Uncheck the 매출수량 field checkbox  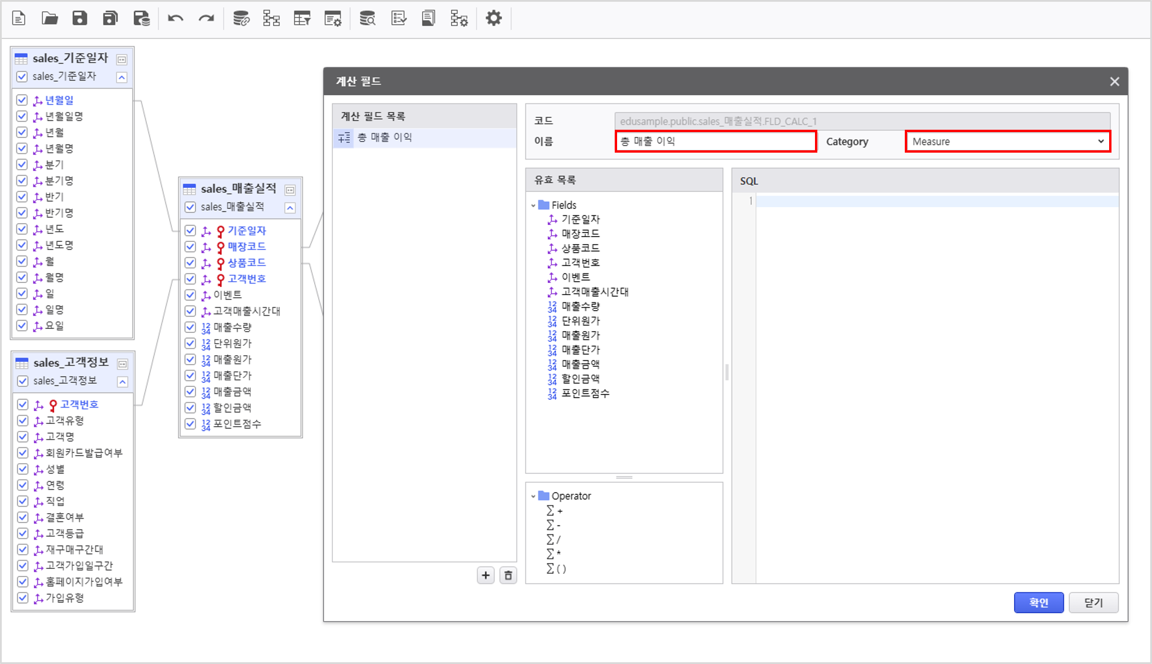point(190,327)
